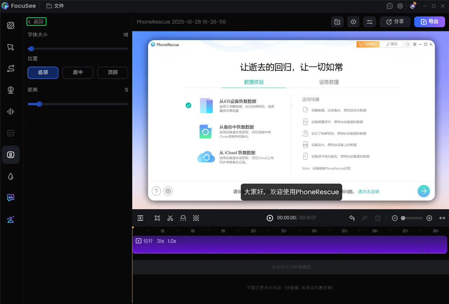Zoom in the timeline with plus icon
Viewport: 449px width, 304px height.
[x=429, y=218]
